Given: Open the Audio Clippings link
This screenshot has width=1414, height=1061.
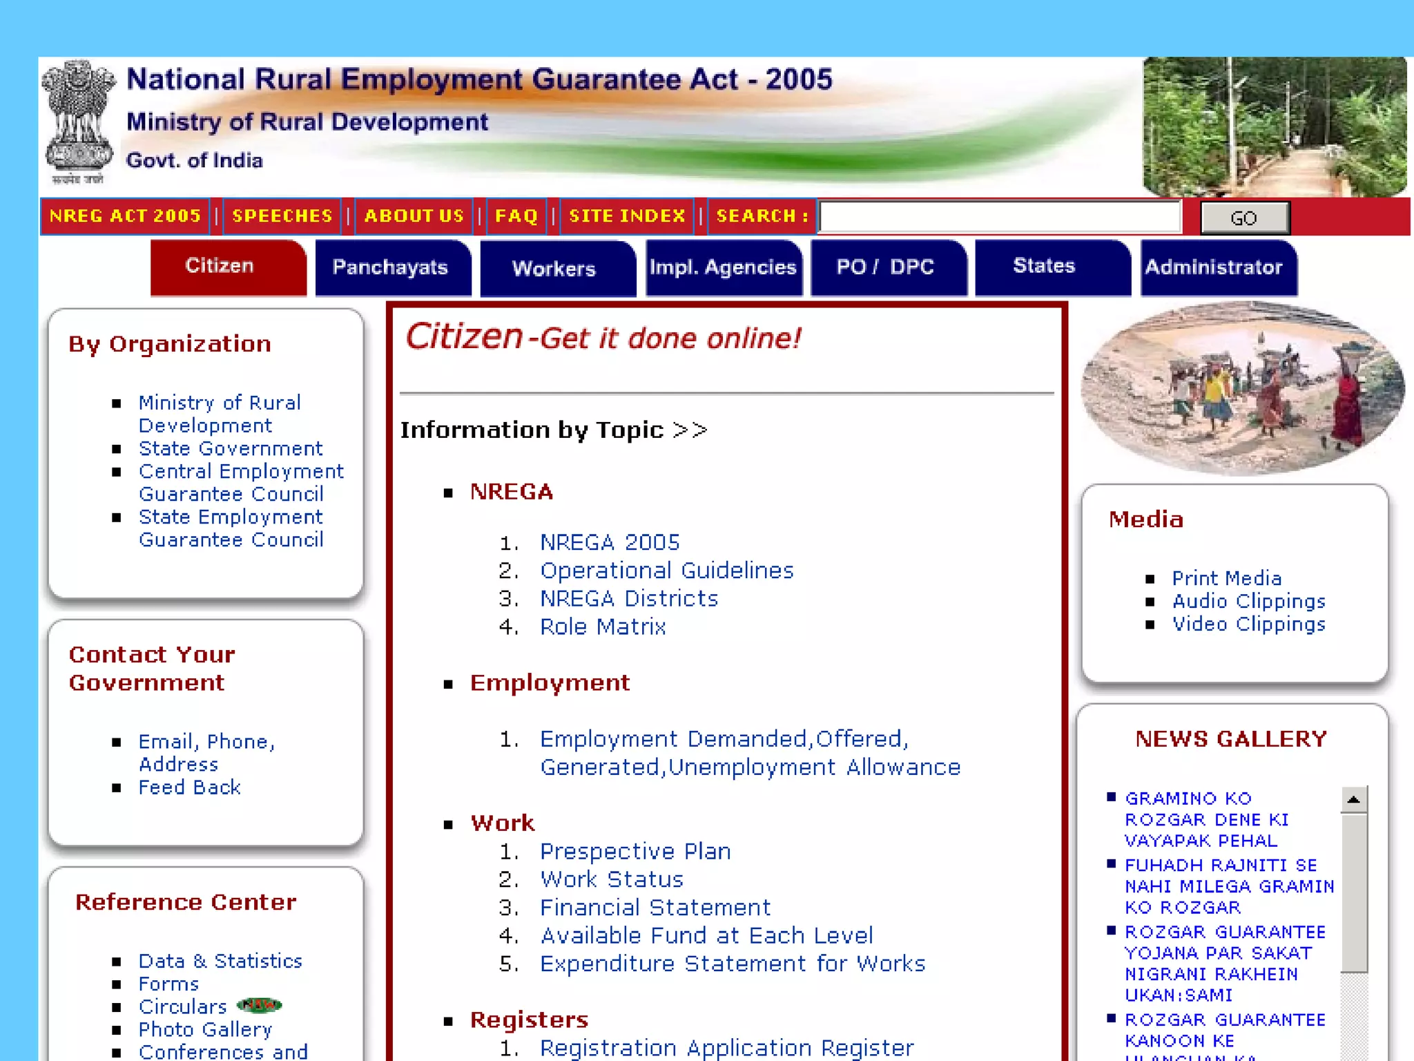Looking at the screenshot, I should (x=1248, y=602).
